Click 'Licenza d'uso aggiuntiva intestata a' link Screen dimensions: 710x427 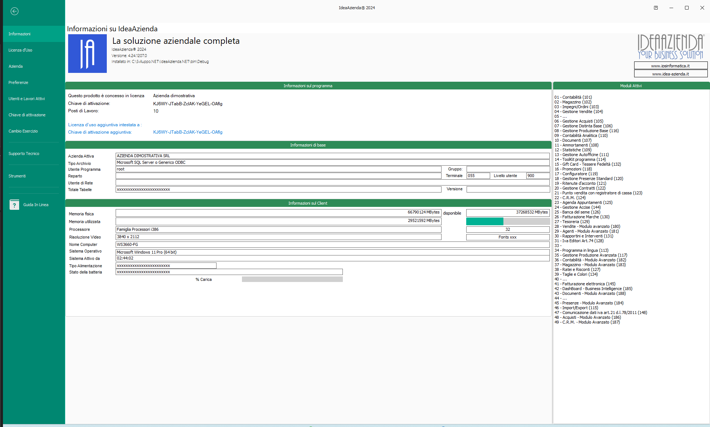(105, 125)
